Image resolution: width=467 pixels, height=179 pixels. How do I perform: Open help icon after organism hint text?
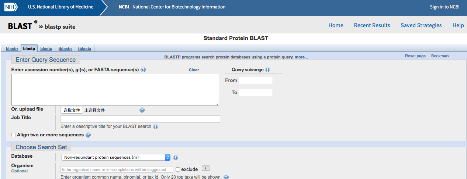[x=226, y=177]
